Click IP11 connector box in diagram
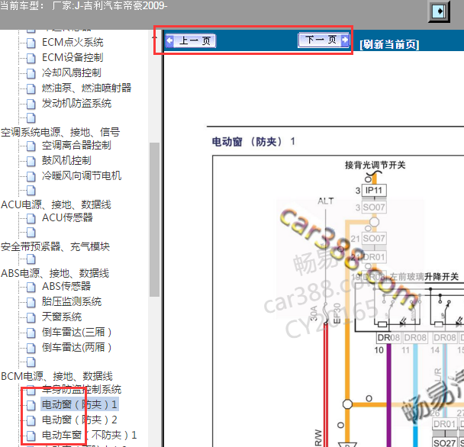The image size is (464, 447). point(374,190)
